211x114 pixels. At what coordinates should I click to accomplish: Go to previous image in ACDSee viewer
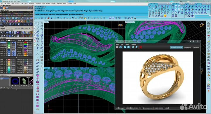coord(117,47)
